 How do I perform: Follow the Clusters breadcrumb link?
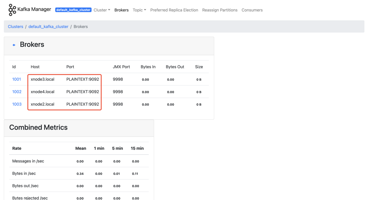pos(16,27)
